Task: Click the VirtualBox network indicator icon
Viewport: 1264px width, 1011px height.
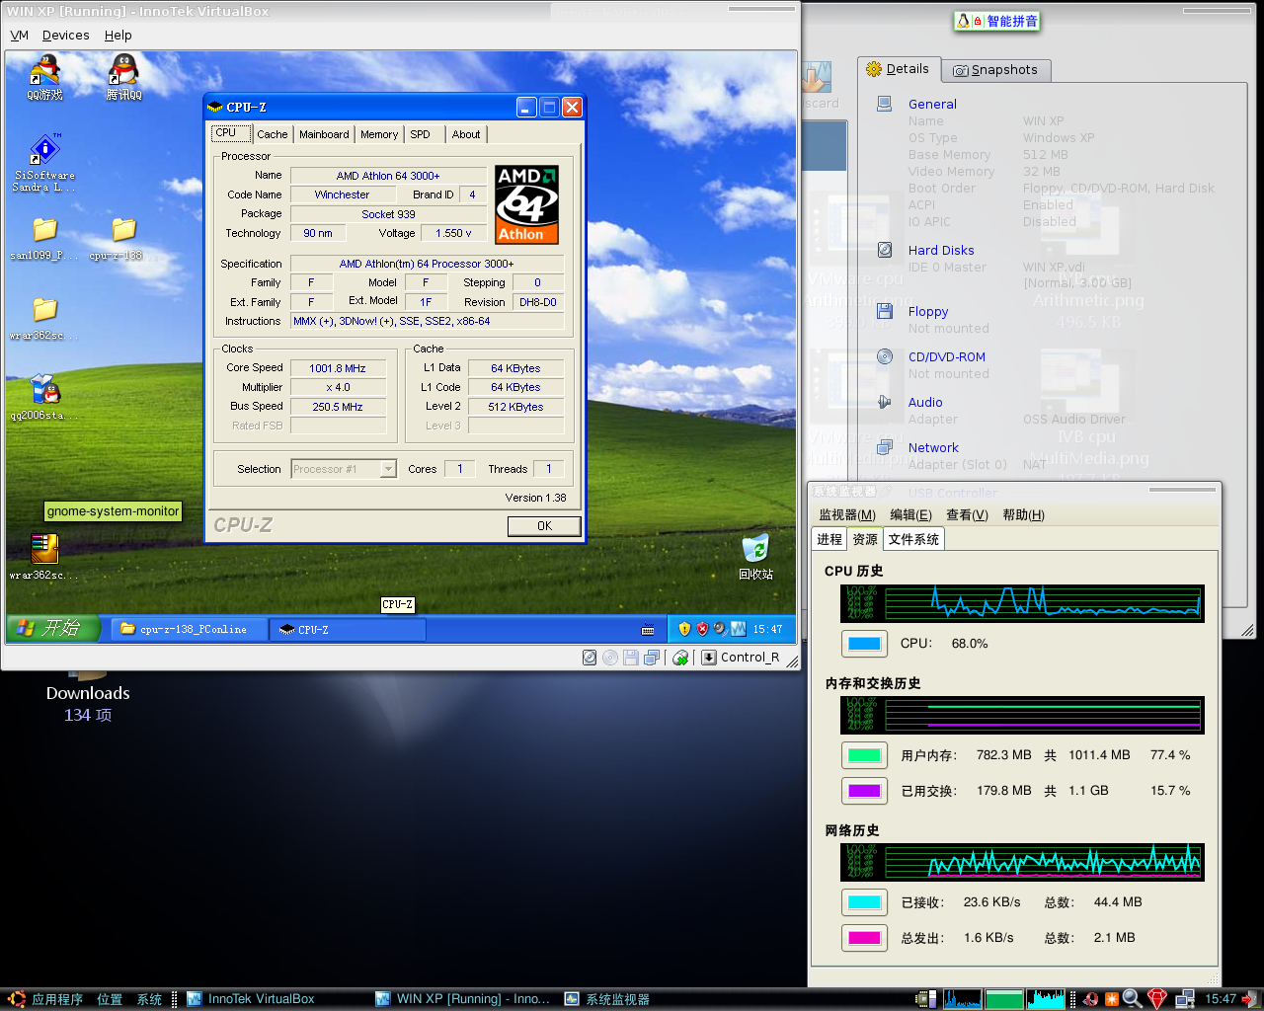Action: [x=651, y=658]
